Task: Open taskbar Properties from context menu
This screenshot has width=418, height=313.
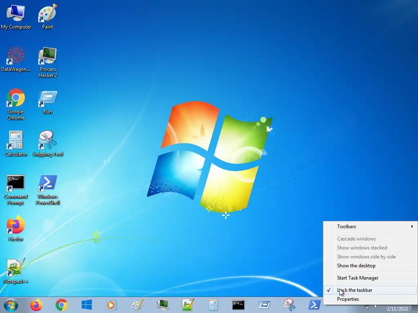Action: (371, 299)
